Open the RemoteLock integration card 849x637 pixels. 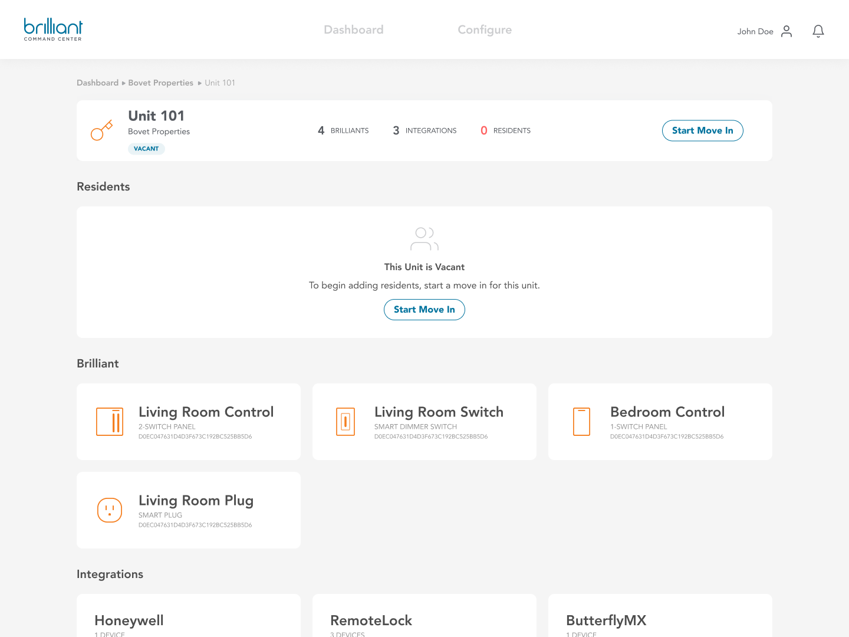(x=424, y=616)
